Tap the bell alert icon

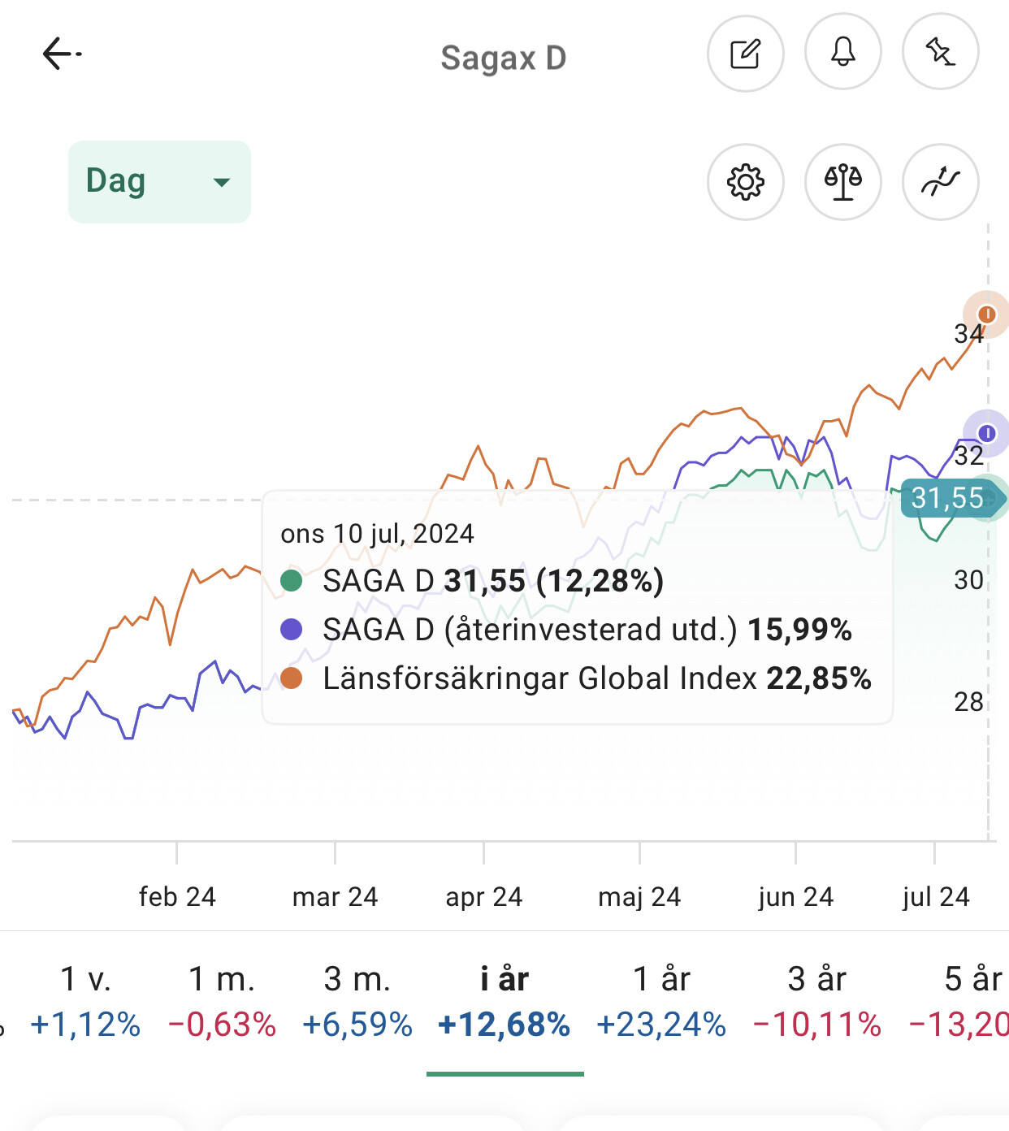pyautogui.click(x=842, y=54)
